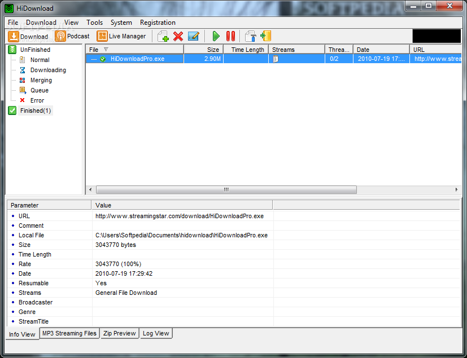
Task: Sort by File column header
Action: [134, 50]
